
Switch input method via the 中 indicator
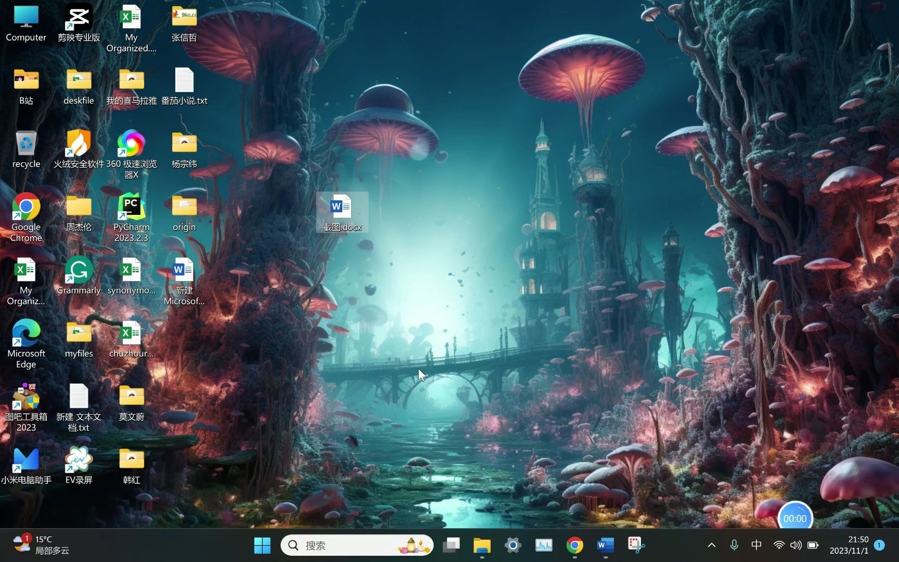[x=756, y=545]
